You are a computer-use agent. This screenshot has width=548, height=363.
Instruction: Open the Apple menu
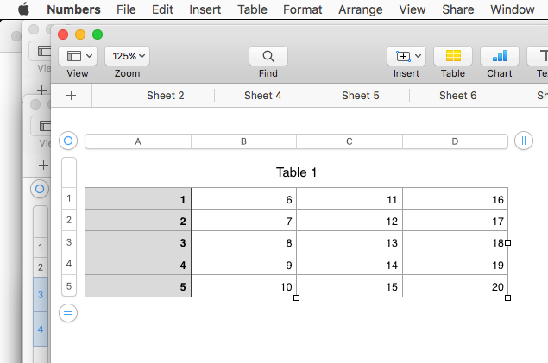[23, 10]
